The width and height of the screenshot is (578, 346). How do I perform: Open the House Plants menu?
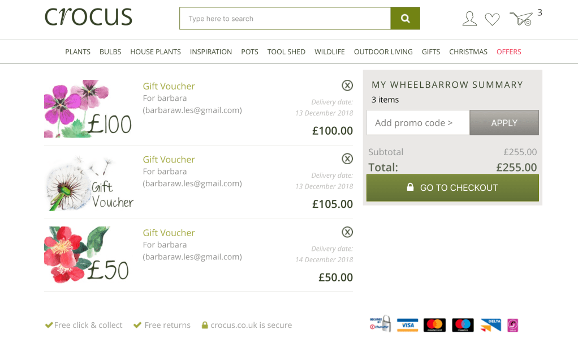tap(156, 52)
